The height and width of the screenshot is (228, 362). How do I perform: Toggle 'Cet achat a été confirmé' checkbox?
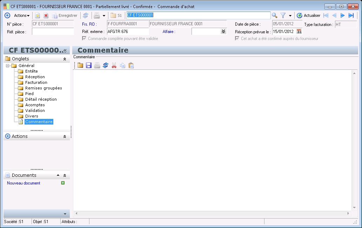coord(237,39)
